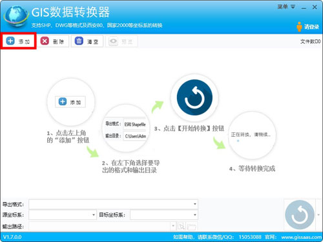Minimize the GIS数据转换器 window
323x242 pixels.
[304, 7]
